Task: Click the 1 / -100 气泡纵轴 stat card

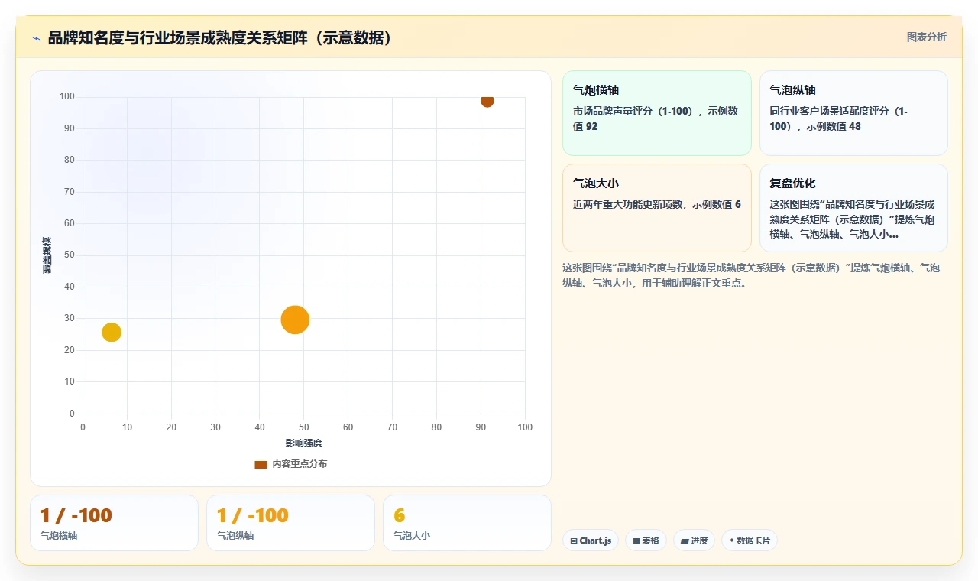Action: pyautogui.click(x=290, y=523)
